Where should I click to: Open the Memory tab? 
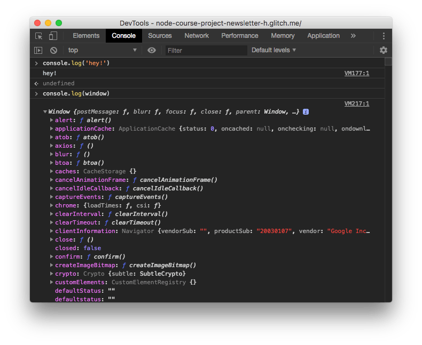pos(283,36)
